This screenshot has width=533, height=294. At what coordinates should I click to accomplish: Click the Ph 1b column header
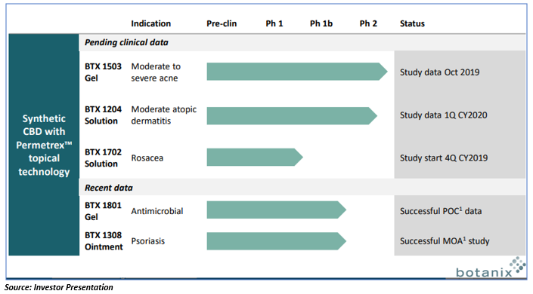pos(321,23)
